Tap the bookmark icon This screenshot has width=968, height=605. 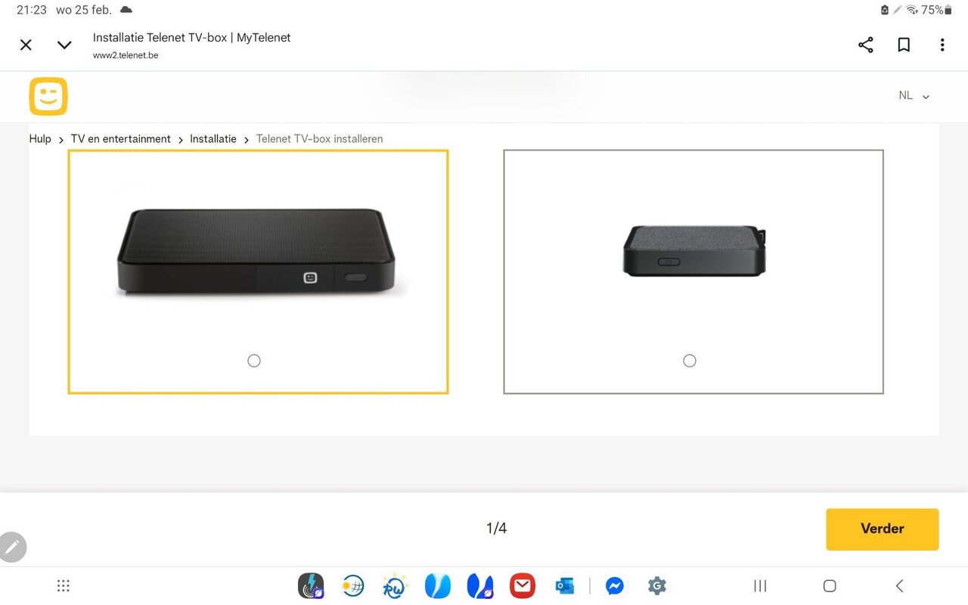click(904, 45)
